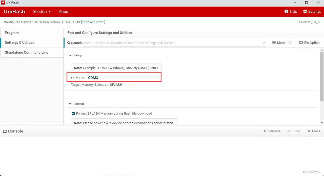Click the Find and Configure Settings heading
This screenshot has height=176, width=324.
click(x=100, y=33)
